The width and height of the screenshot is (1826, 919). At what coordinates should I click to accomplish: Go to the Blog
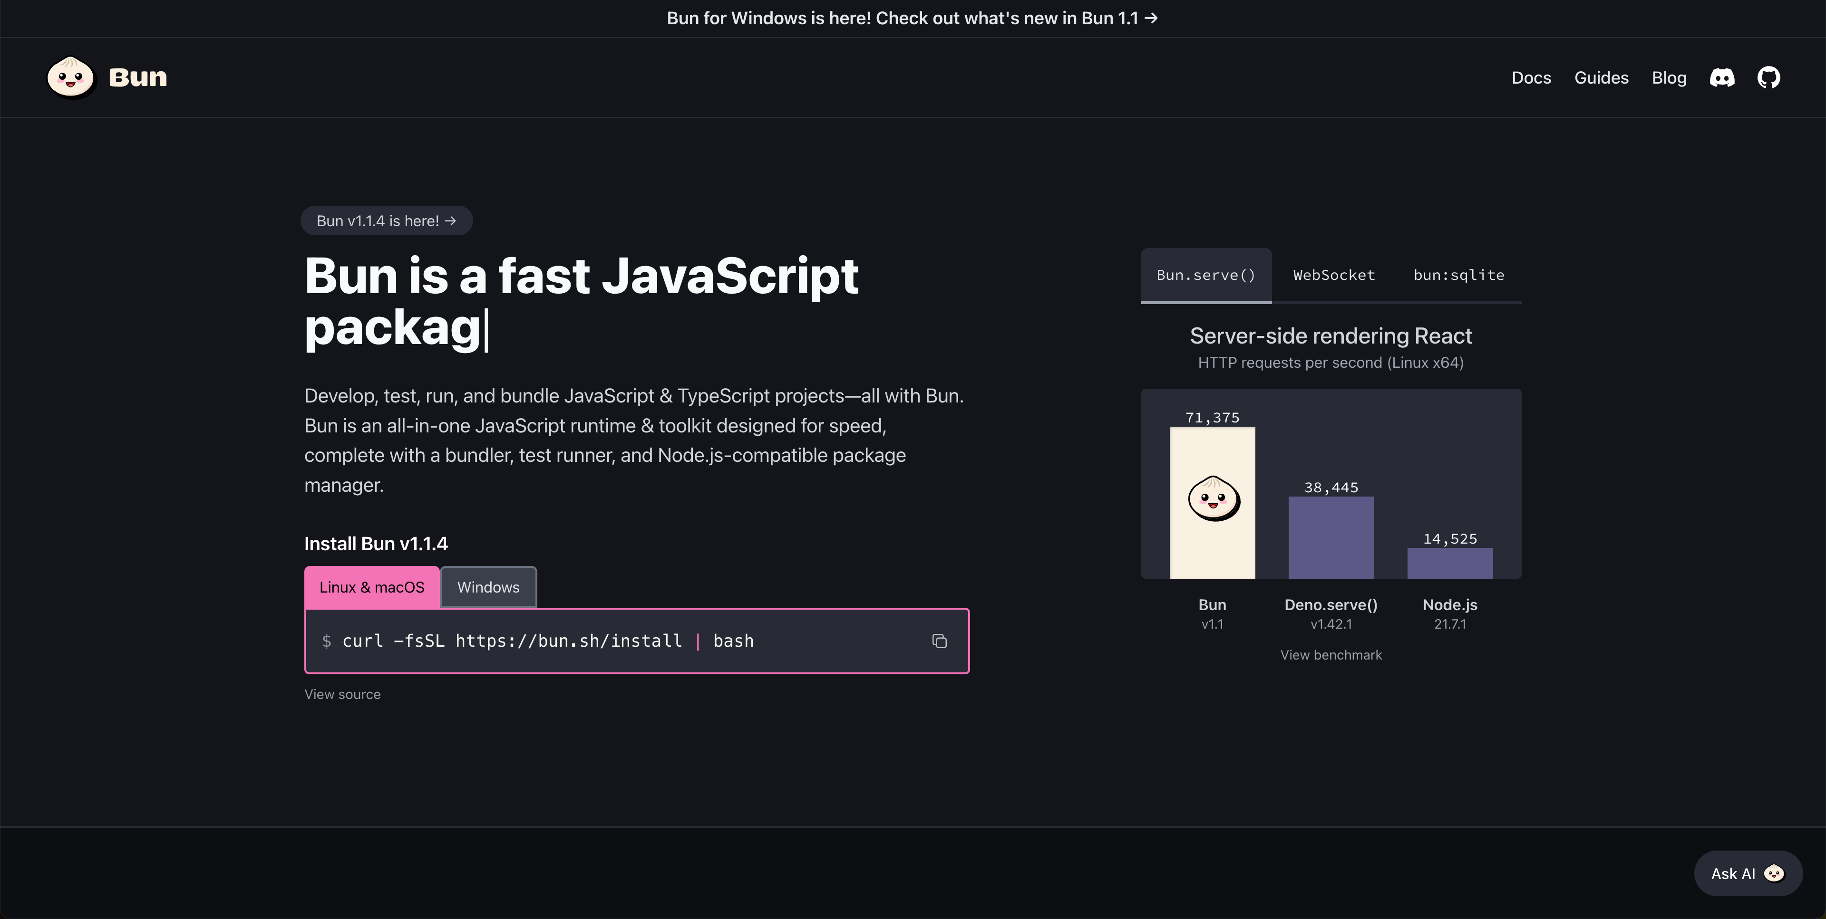tap(1669, 78)
